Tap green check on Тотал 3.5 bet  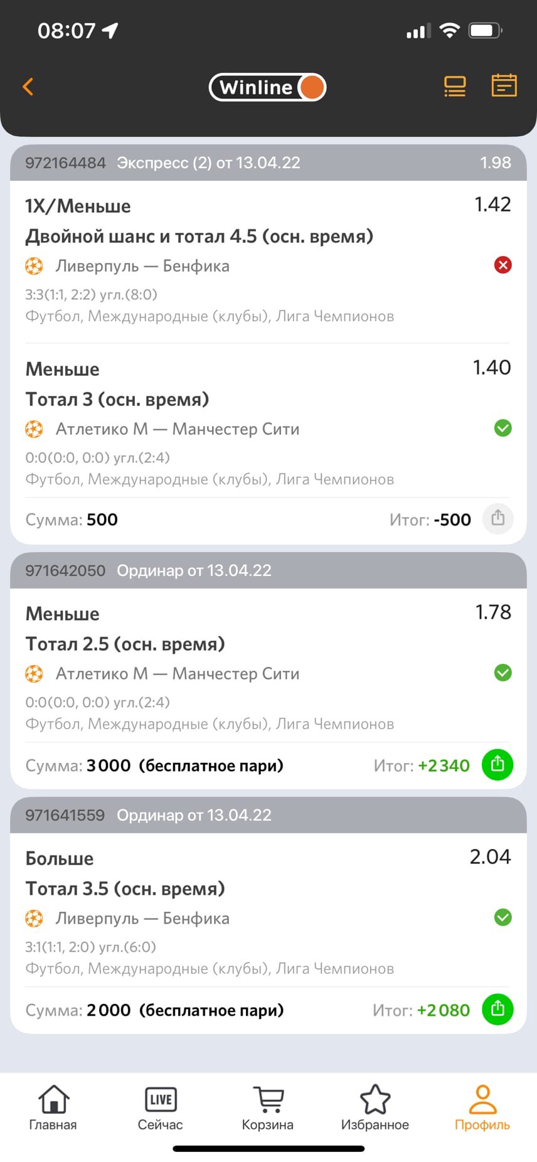(x=502, y=917)
